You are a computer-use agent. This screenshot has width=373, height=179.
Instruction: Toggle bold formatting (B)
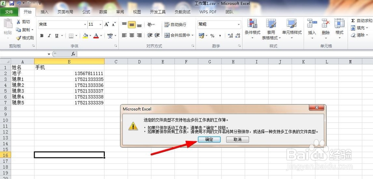(42, 36)
